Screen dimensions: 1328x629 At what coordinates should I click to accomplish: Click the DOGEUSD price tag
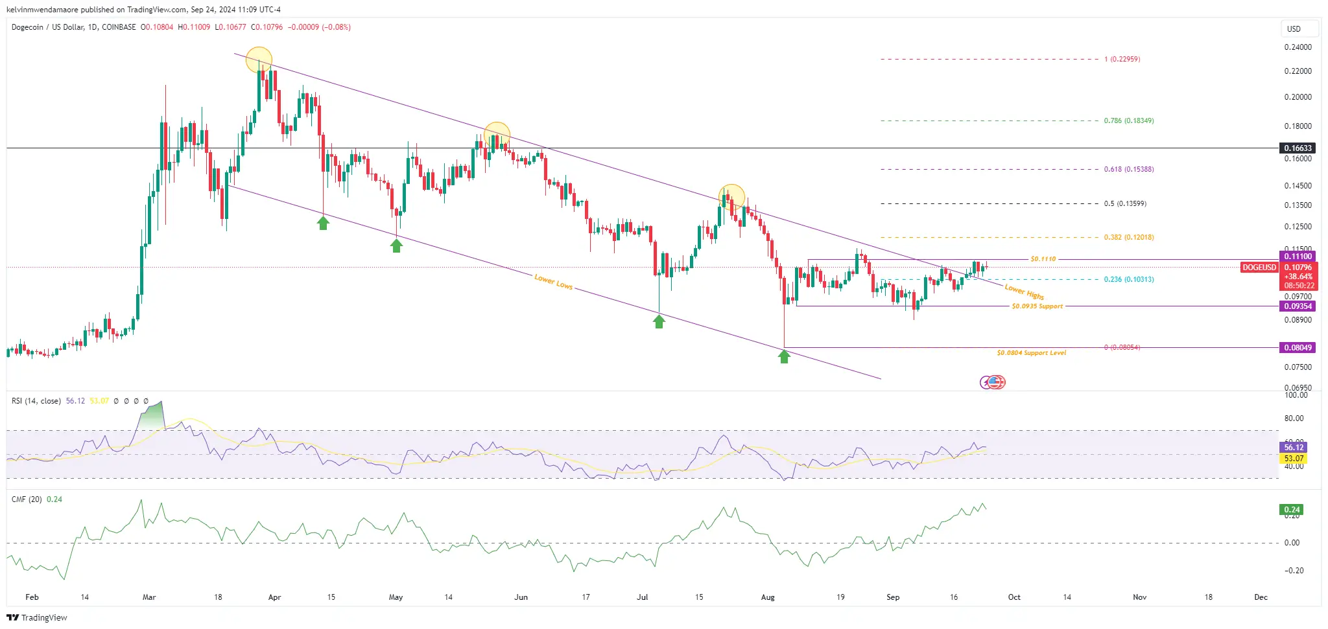coord(1259,268)
